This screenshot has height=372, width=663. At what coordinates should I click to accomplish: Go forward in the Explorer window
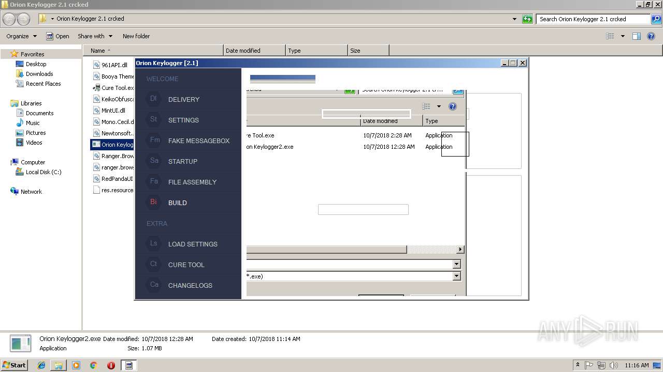coord(23,19)
